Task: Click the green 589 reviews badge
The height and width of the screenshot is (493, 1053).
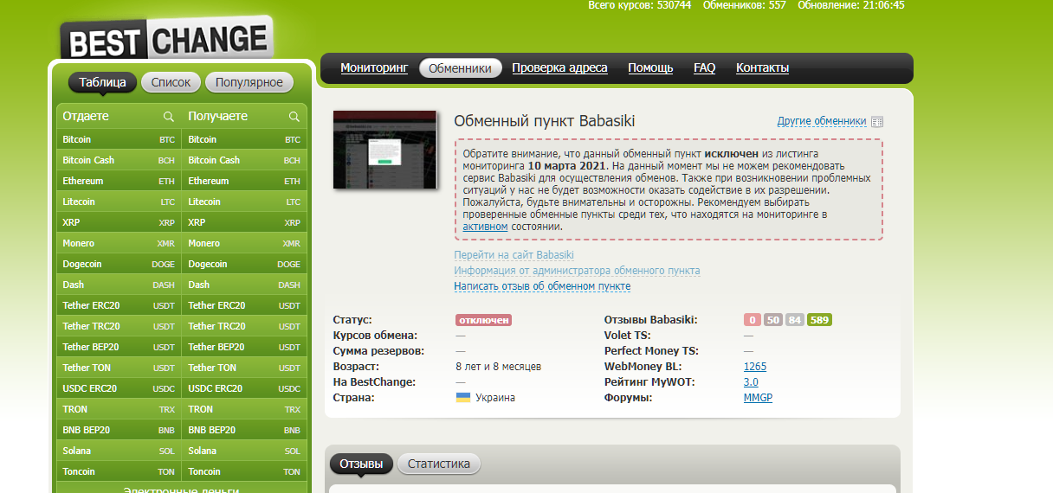Action: tap(820, 320)
